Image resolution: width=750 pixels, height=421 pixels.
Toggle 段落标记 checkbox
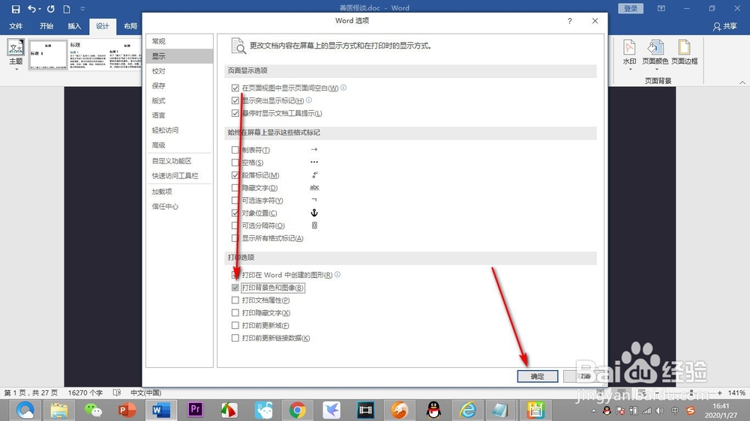pyautogui.click(x=235, y=175)
